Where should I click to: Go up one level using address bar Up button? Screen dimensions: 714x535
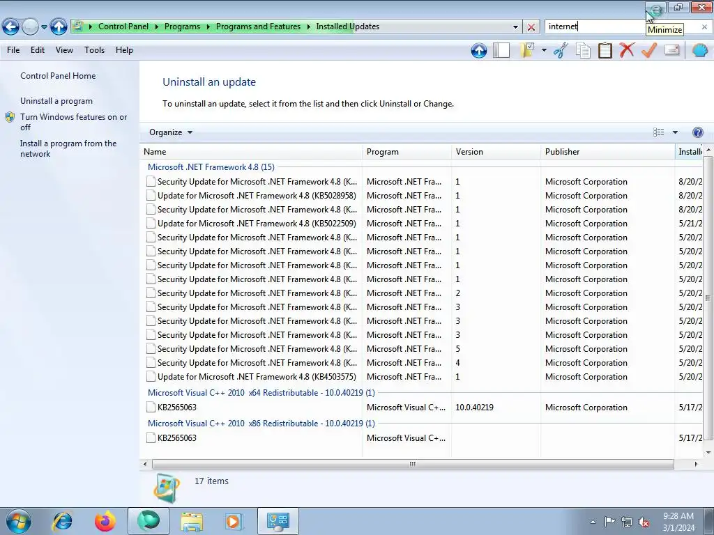[x=59, y=27]
